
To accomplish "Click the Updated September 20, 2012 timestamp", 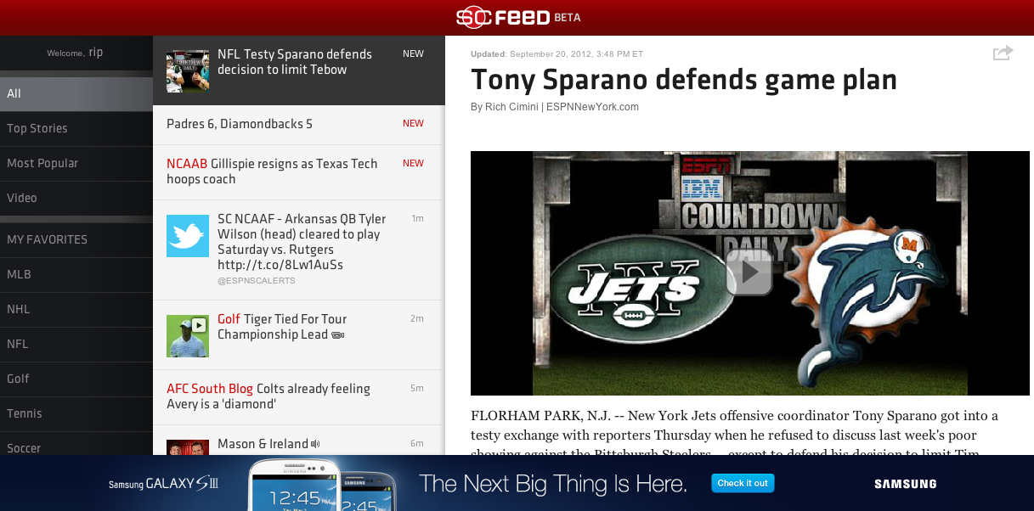I will (x=557, y=54).
